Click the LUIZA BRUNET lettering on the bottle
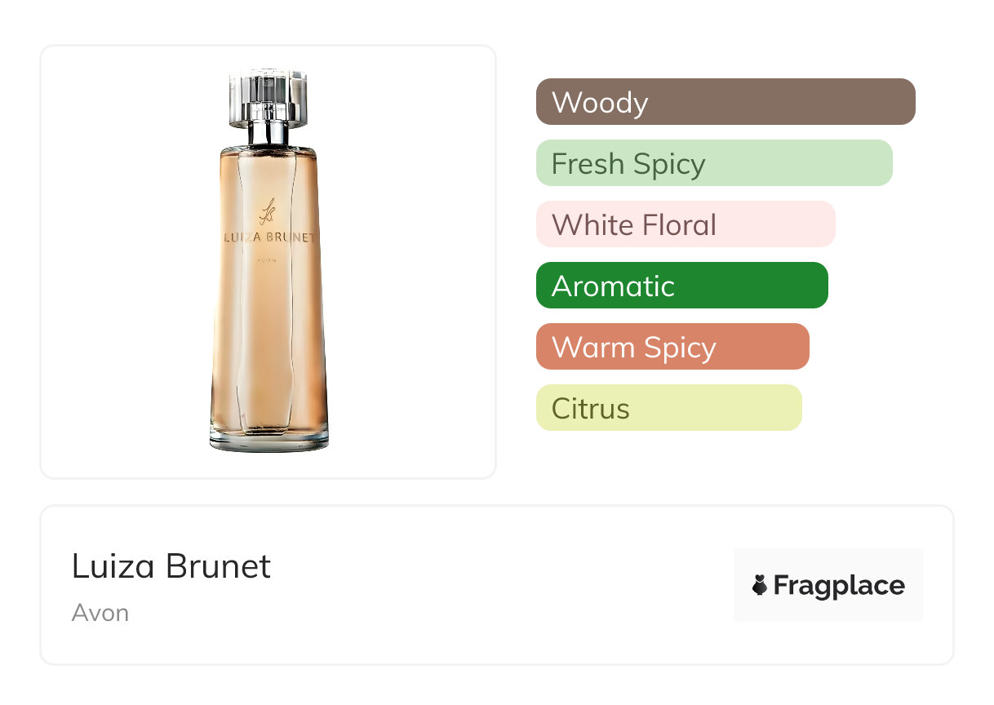Image resolution: width=994 pixels, height=705 pixels. [x=268, y=237]
